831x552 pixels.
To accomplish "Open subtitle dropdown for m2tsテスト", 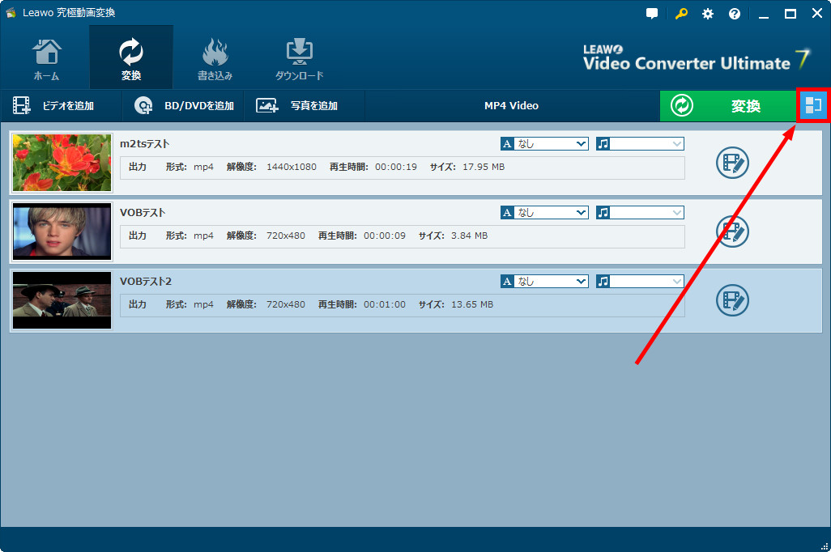I will 545,143.
